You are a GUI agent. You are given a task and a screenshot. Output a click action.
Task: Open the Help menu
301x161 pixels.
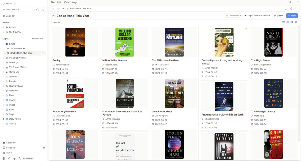click(74, 2)
